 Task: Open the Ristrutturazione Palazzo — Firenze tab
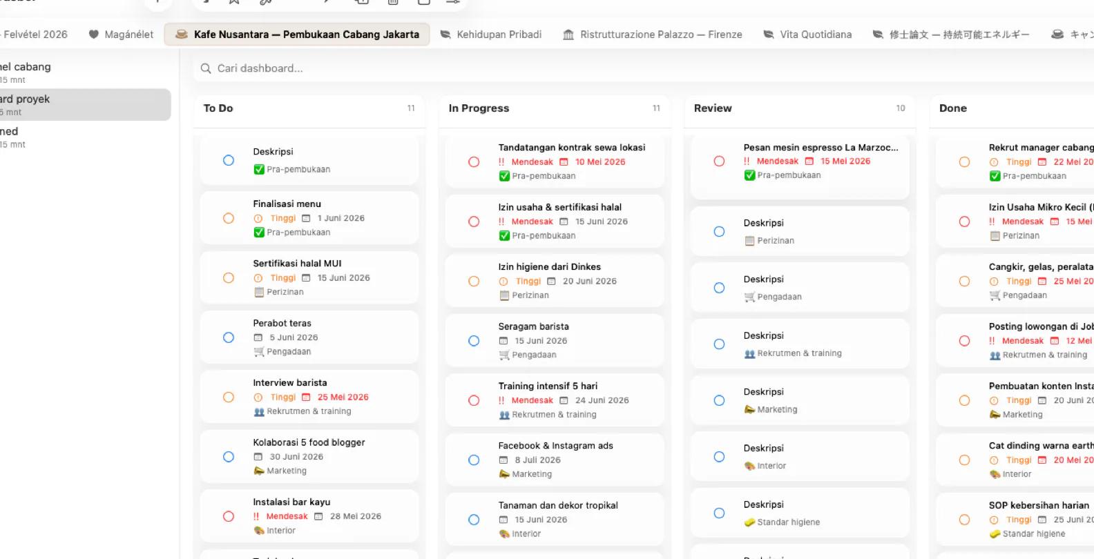653,35
